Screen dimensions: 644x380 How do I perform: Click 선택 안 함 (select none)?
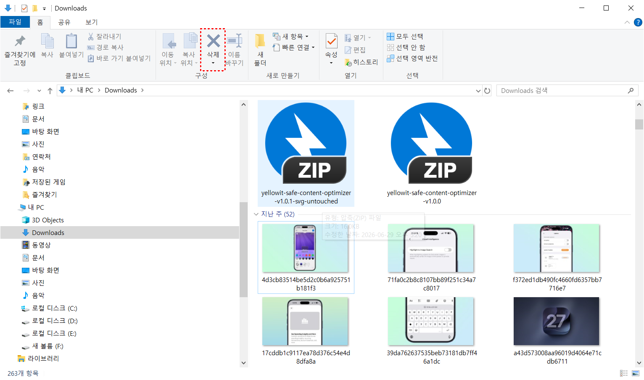406,47
